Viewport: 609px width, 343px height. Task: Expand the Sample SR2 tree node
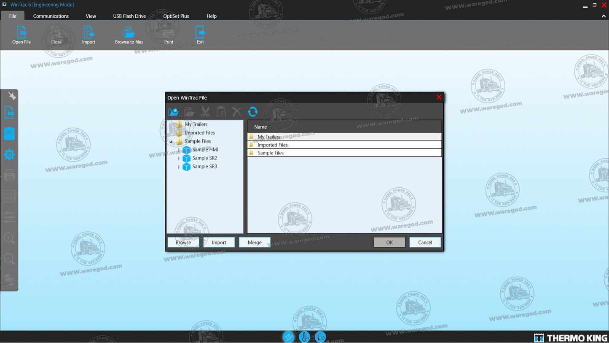(179, 159)
